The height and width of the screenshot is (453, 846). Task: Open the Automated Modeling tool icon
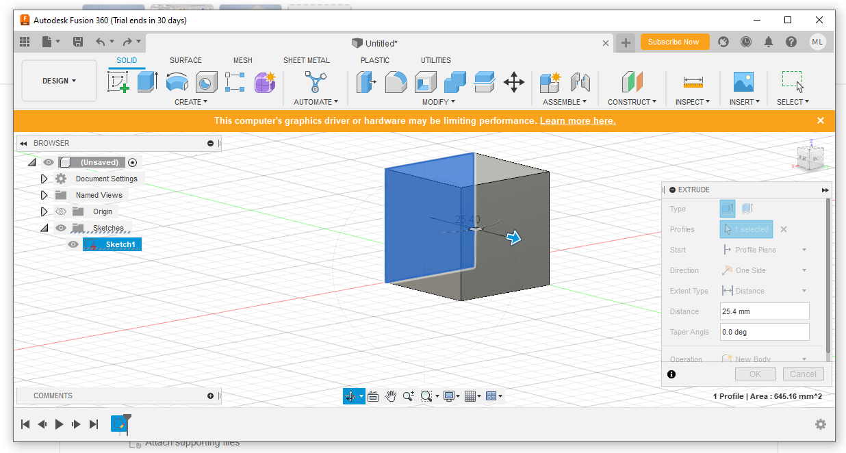(316, 82)
